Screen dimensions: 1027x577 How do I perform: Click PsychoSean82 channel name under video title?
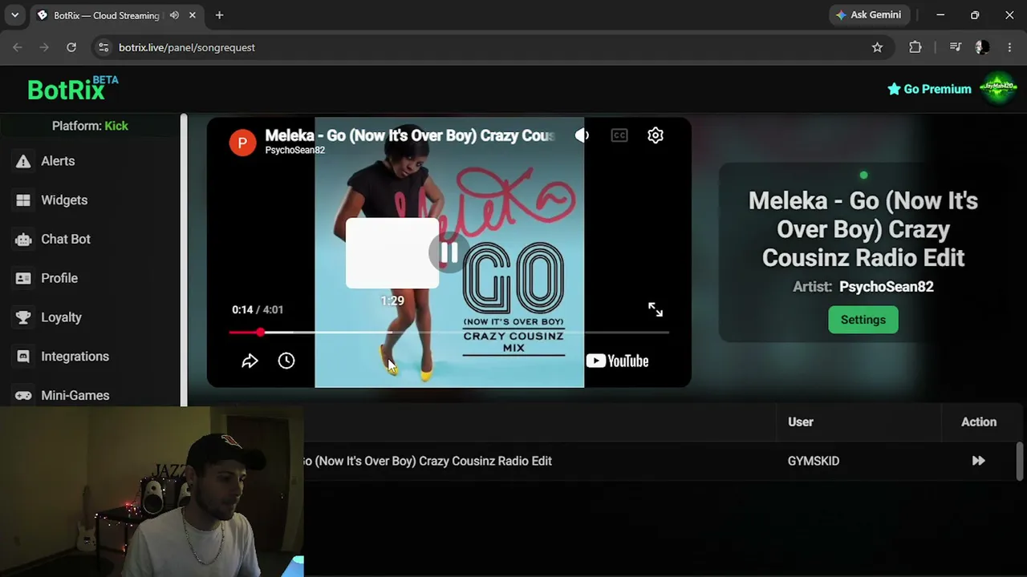pos(295,150)
